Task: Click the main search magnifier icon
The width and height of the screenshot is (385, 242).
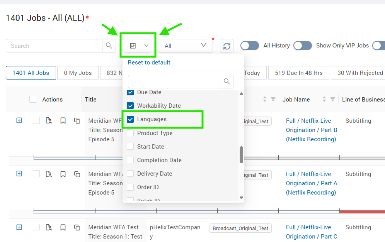Action: tap(109, 46)
